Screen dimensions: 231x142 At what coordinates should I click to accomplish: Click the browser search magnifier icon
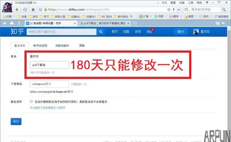224,10
